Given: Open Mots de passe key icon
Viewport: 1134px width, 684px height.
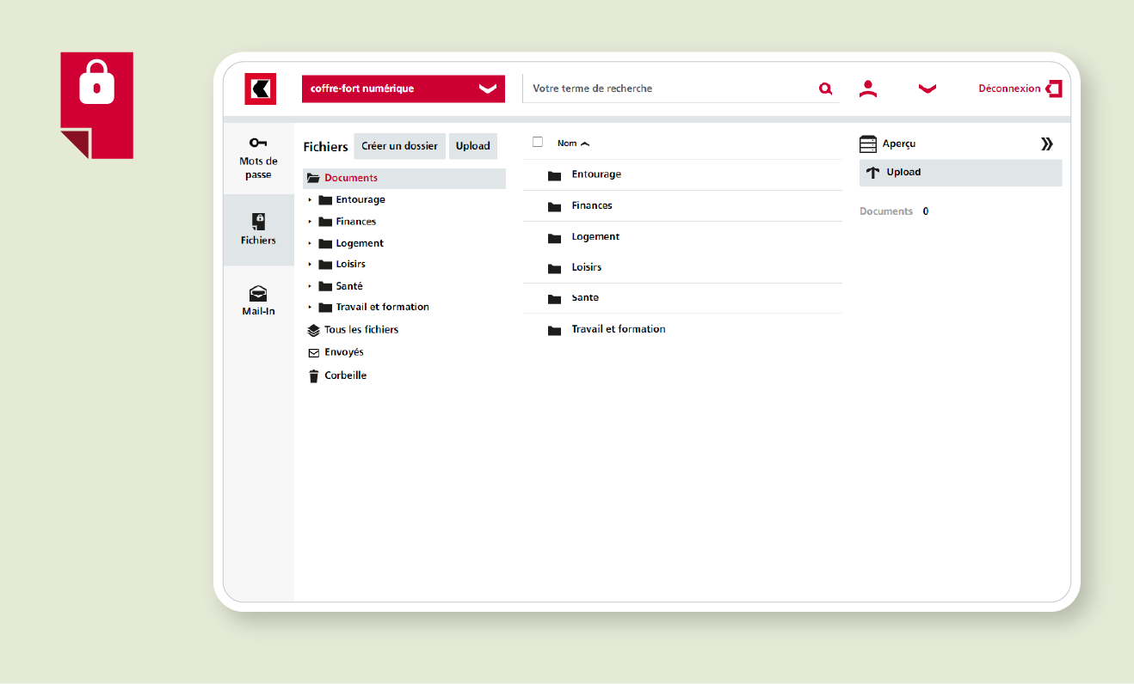Looking at the screenshot, I should [x=258, y=143].
